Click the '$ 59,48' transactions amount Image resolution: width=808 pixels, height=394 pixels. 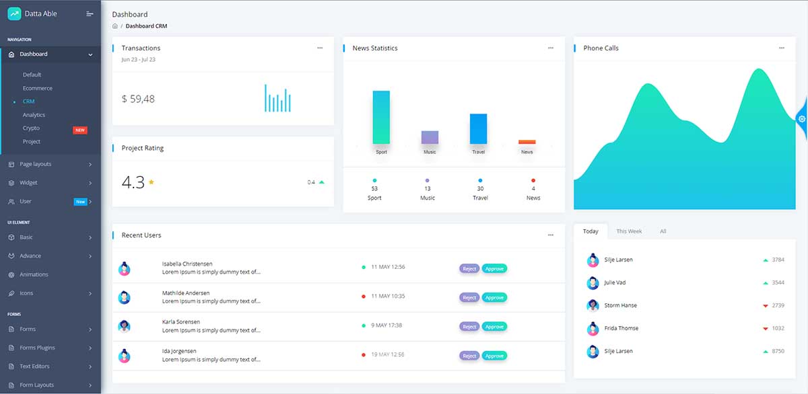point(138,99)
